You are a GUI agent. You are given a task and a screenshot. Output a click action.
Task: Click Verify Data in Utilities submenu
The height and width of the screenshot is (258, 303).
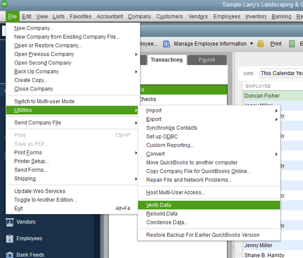[x=209, y=205]
